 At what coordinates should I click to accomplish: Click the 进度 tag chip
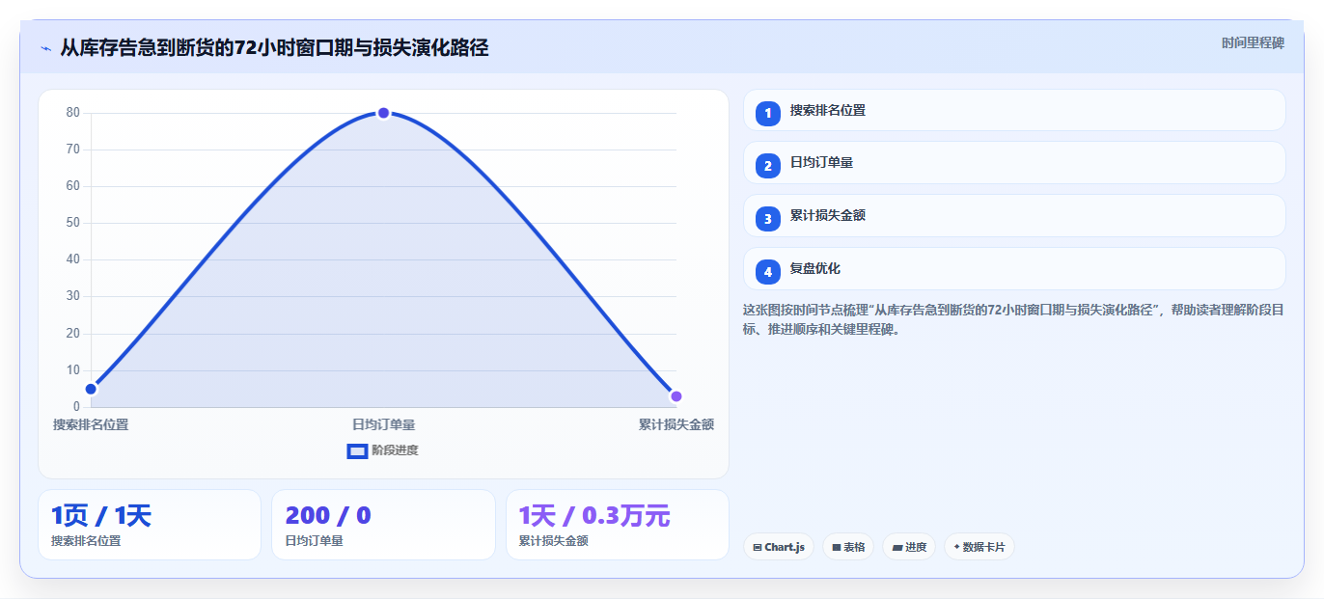tap(909, 547)
